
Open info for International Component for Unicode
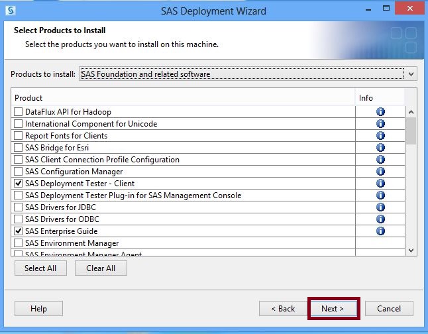pos(380,124)
